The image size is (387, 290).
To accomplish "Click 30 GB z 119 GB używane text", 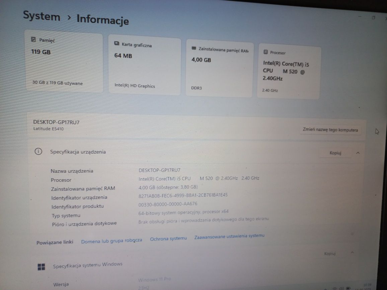I will (x=58, y=83).
